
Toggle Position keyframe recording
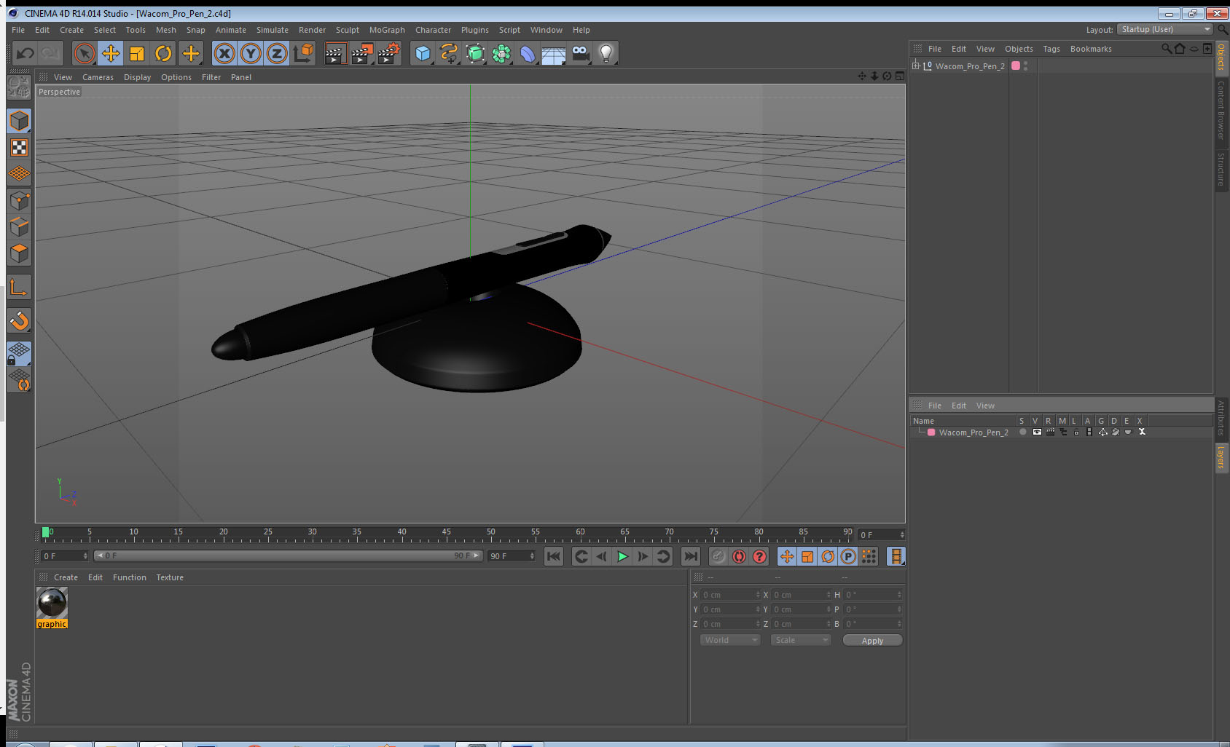tap(787, 556)
